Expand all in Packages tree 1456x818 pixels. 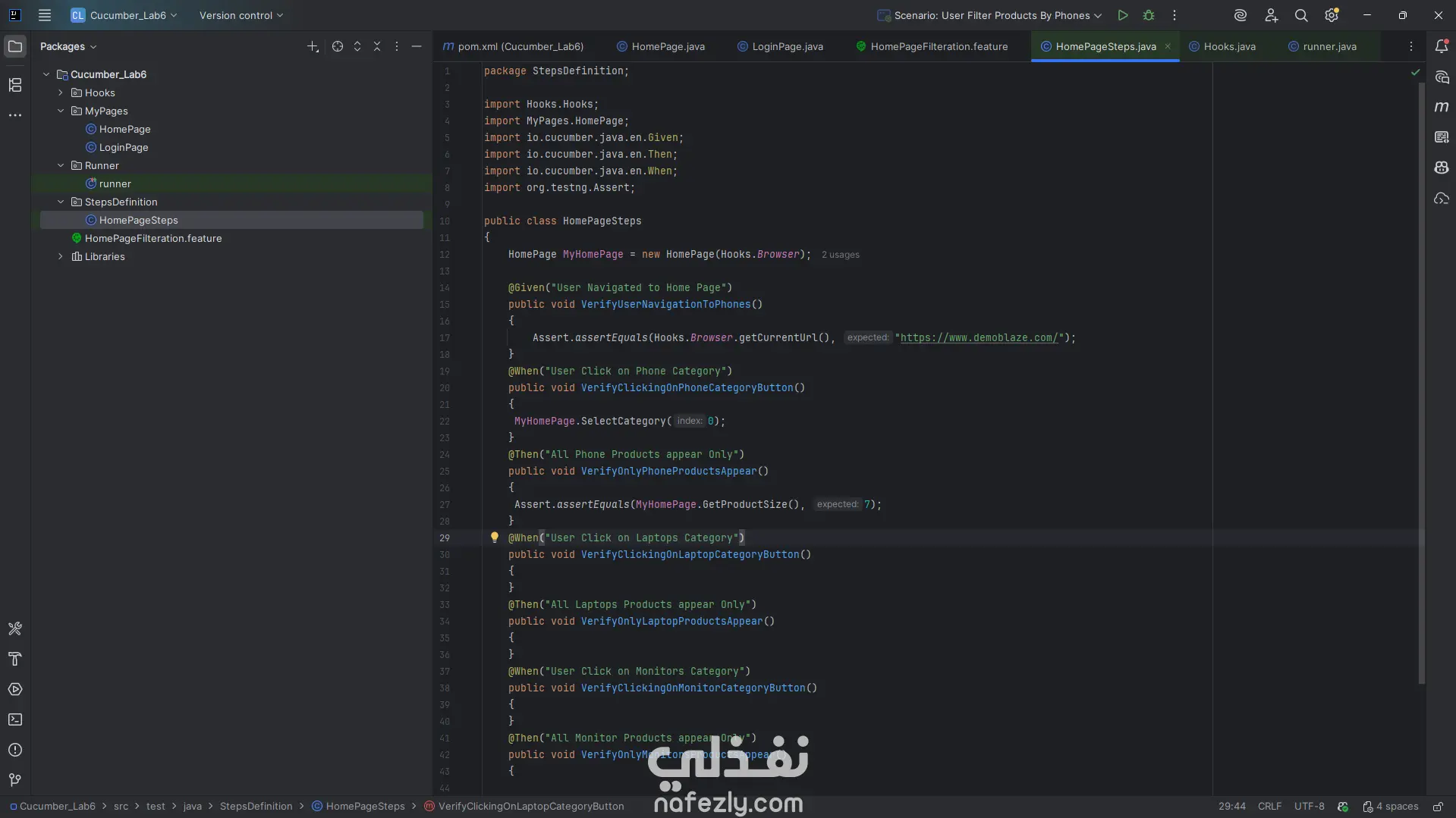[x=357, y=46]
